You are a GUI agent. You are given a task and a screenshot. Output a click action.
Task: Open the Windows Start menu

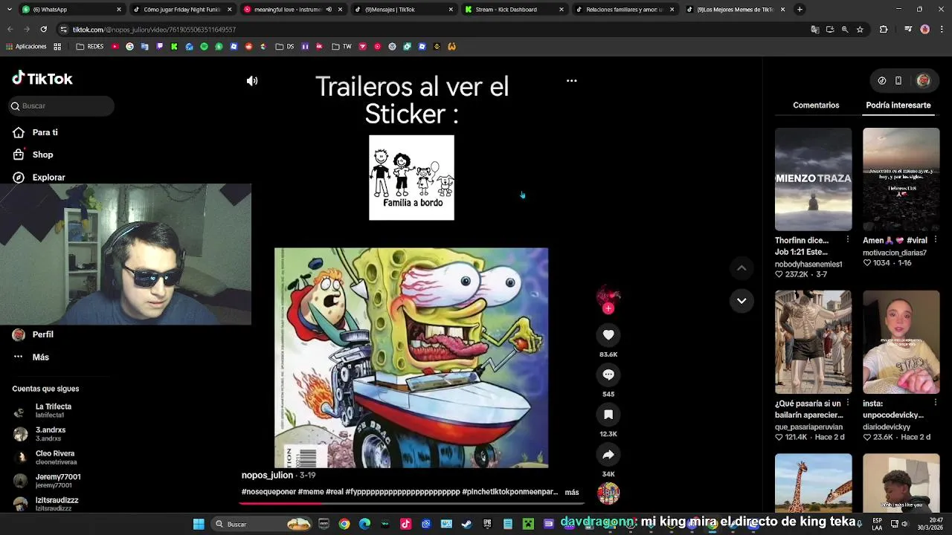click(x=199, y=524)
